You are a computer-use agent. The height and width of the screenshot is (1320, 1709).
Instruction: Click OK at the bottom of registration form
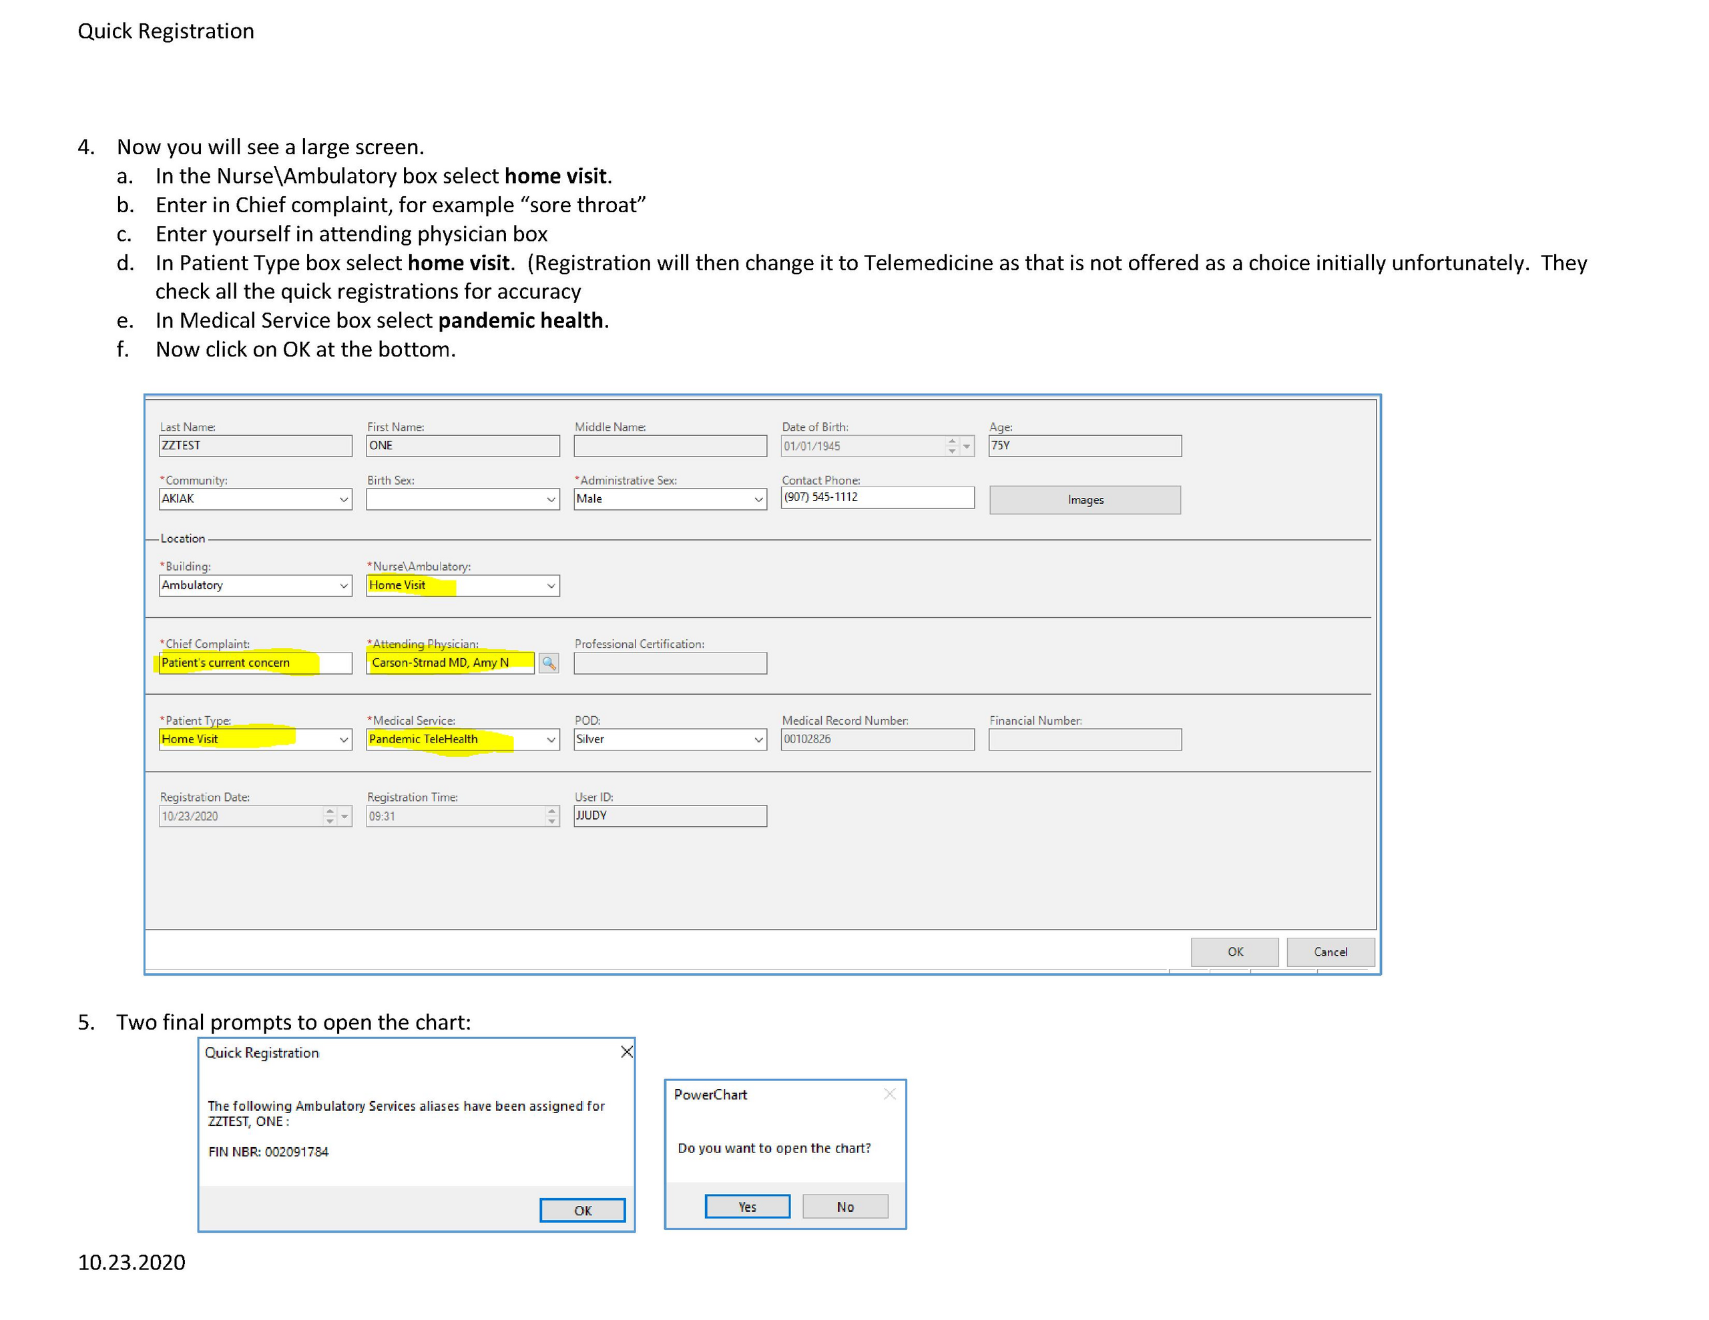coord(1235,952)
